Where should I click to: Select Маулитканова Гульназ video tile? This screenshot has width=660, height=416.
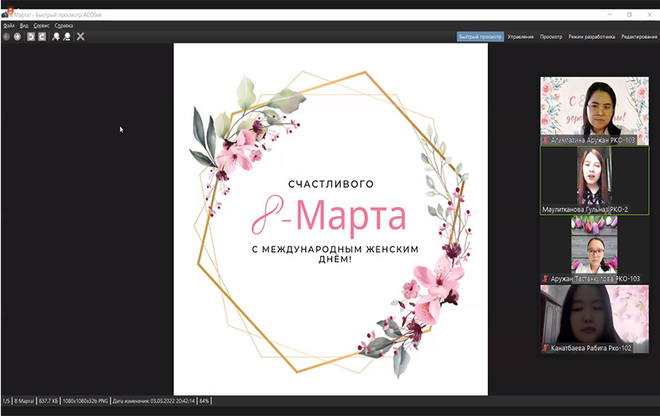pos(594,181)
